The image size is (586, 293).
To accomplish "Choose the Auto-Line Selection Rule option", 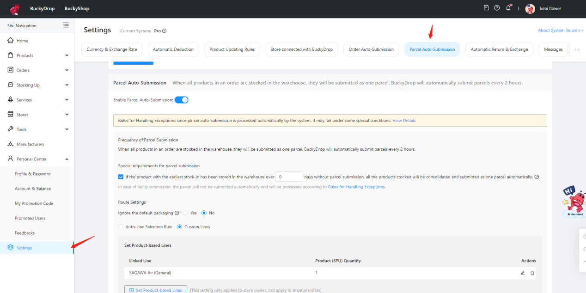I will [x=121, y=227].
